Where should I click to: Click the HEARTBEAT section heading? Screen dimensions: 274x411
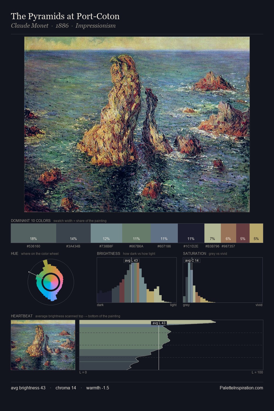pos(22,316)
